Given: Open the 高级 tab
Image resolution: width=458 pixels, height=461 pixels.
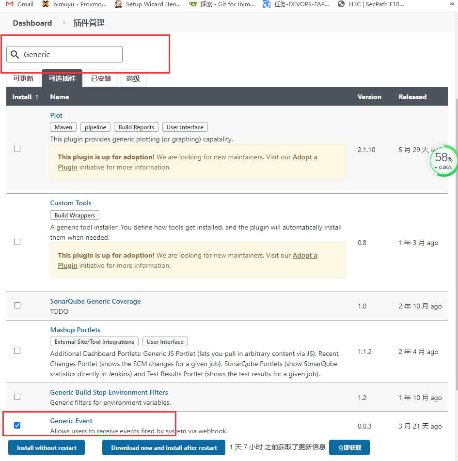Looking at the screenshot, I should pyautogui.click(x=133, y=78).
